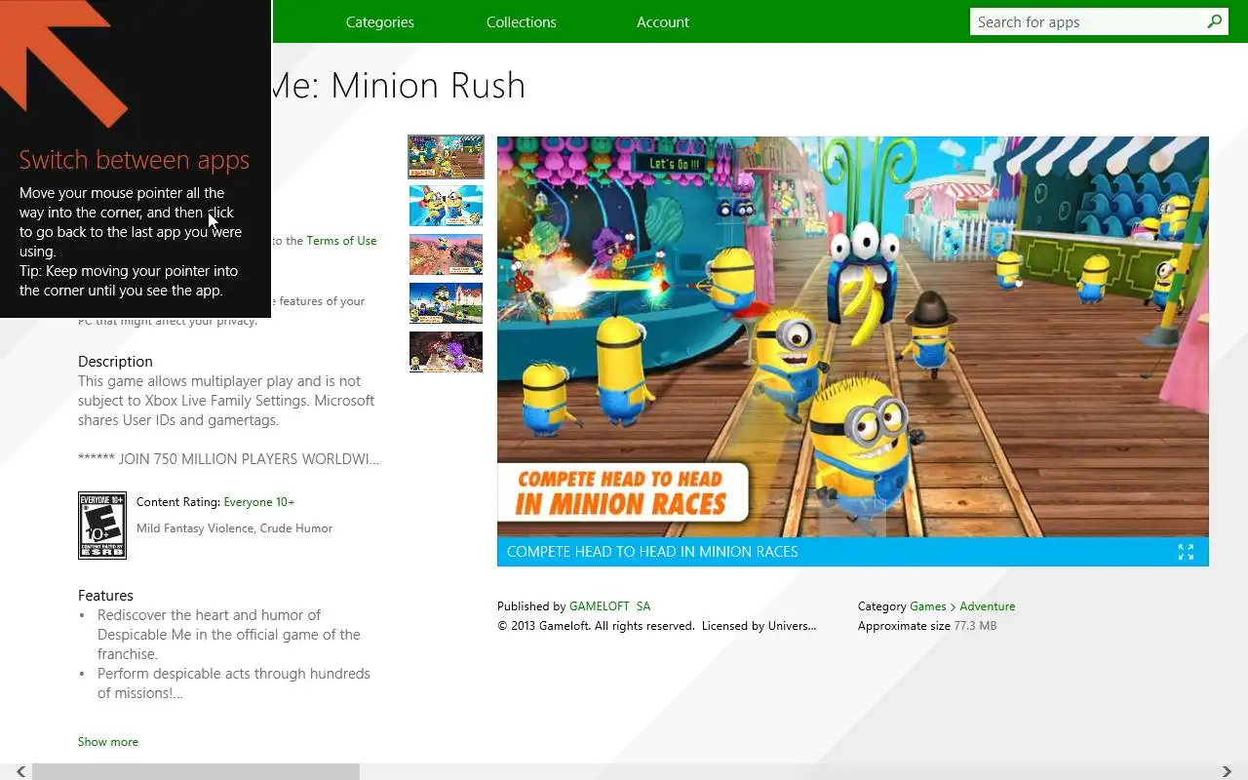Select the fifth screenshot thumbnail

pos(446,352)
